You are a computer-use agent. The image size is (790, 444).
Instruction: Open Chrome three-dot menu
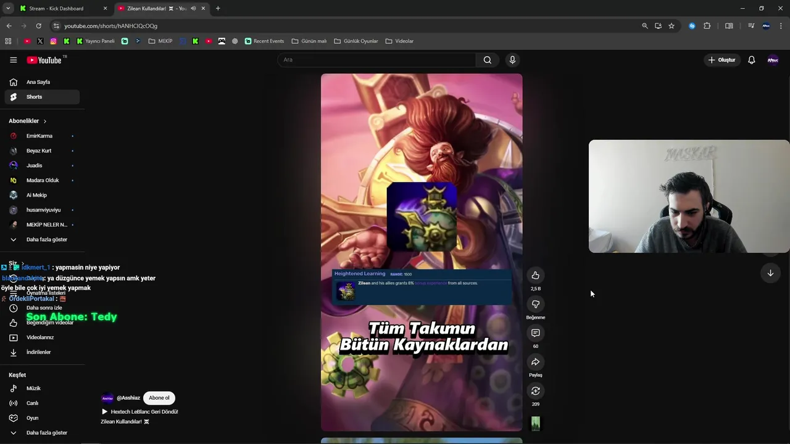click(781, 26)
